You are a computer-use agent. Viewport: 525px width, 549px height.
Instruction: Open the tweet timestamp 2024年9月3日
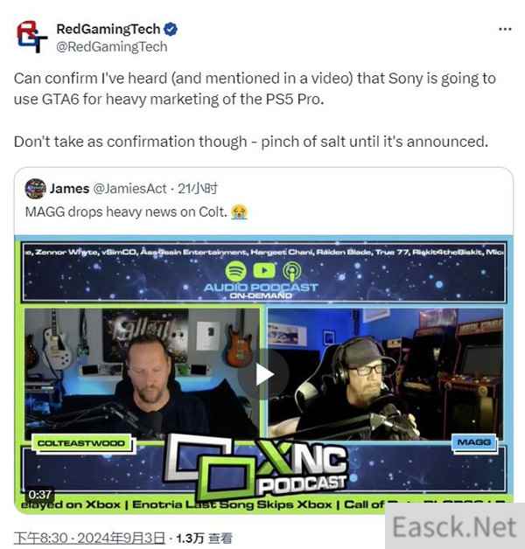coord(89,539)
